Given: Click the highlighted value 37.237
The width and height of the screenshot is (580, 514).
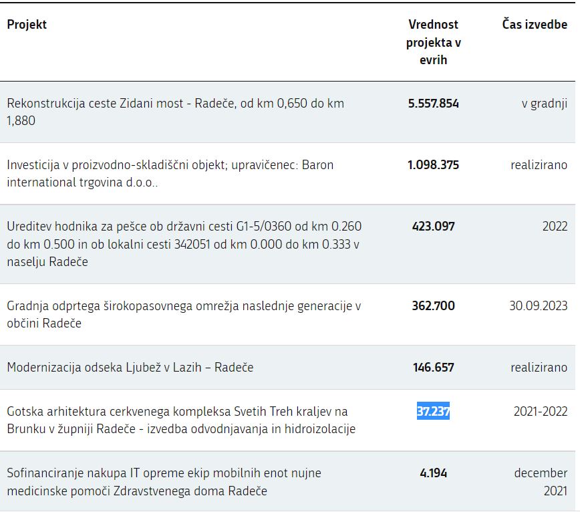Looking at the screenshot, I should 433,412.
